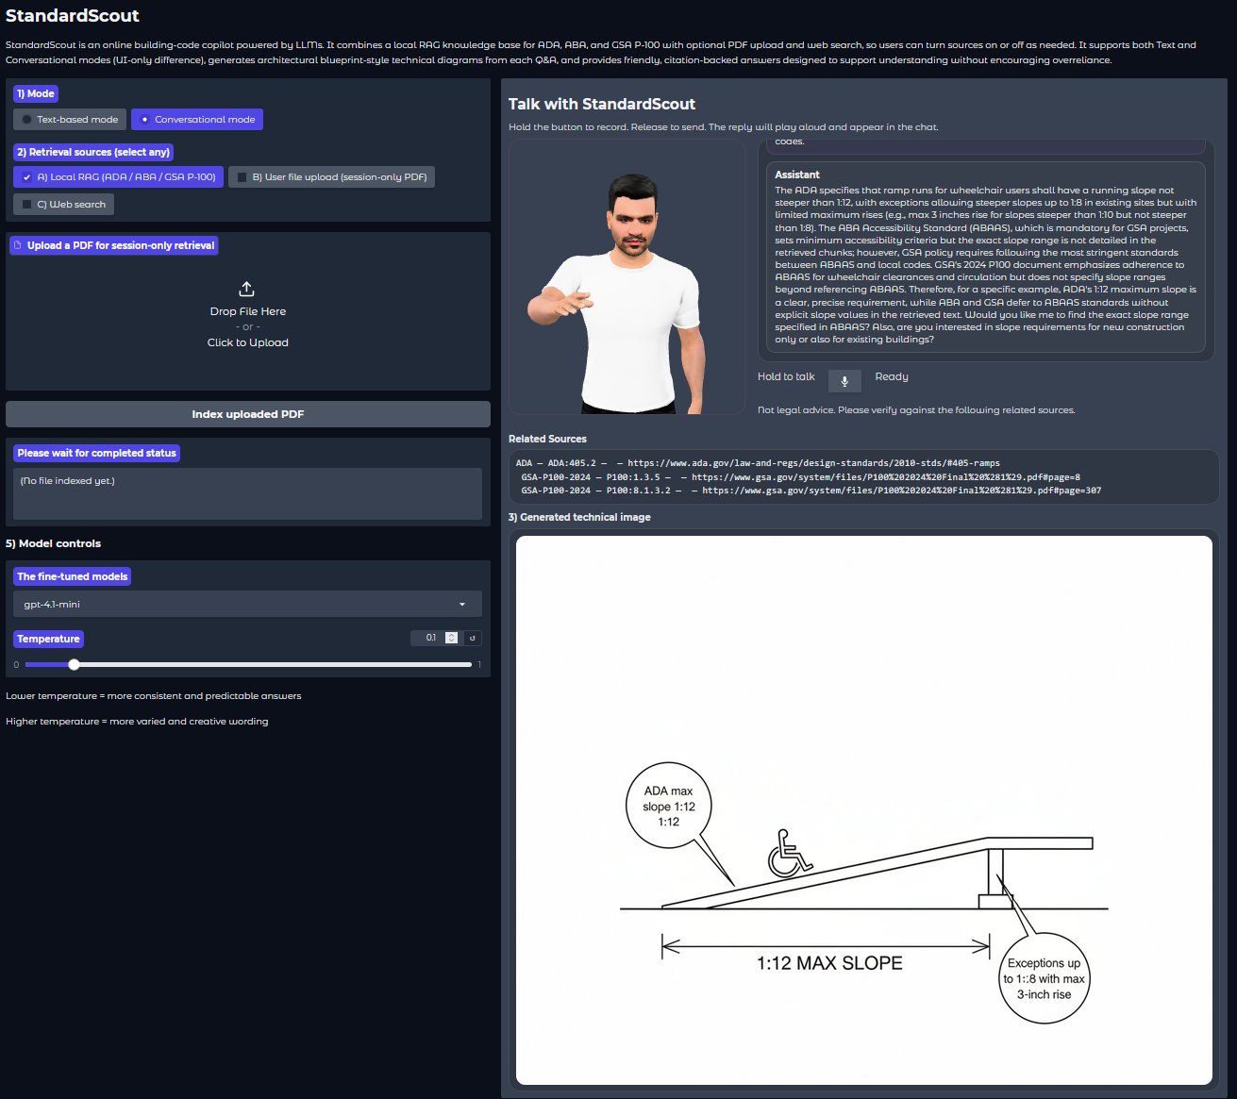Adjust the temperature slider handle
This screenshot has width=1237, height=1099.
(x=74, y=664)
